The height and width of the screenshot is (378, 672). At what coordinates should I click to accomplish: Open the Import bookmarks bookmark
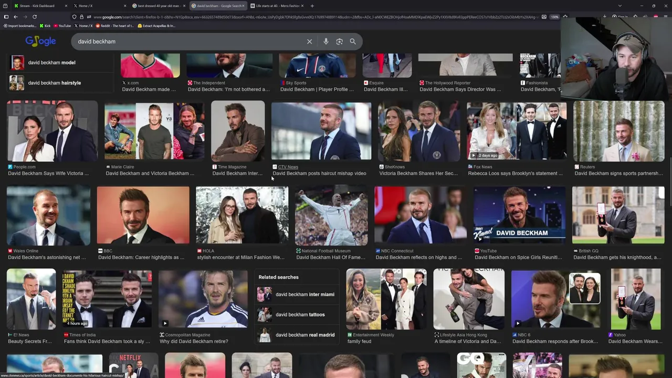point(19,26)
